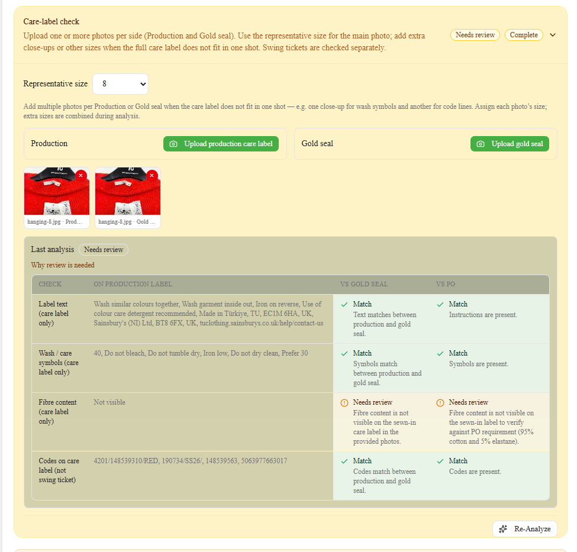Click the label text cell starting 'Wash similar colours'
577x552 pixels.
(208, 314)
